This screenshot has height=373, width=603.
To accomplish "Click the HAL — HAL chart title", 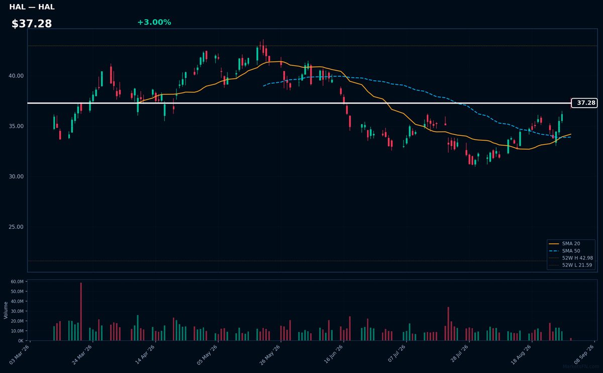I will [x=32, y=7].
